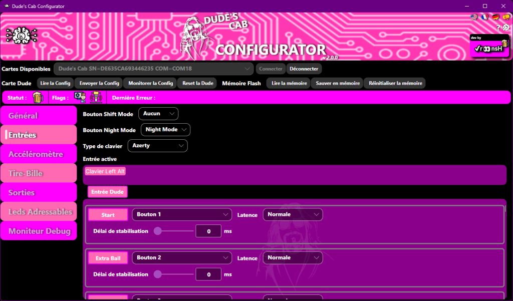Open the Type de clavier Azerty dropdown
513x301 pixels.
click(157, 146)
